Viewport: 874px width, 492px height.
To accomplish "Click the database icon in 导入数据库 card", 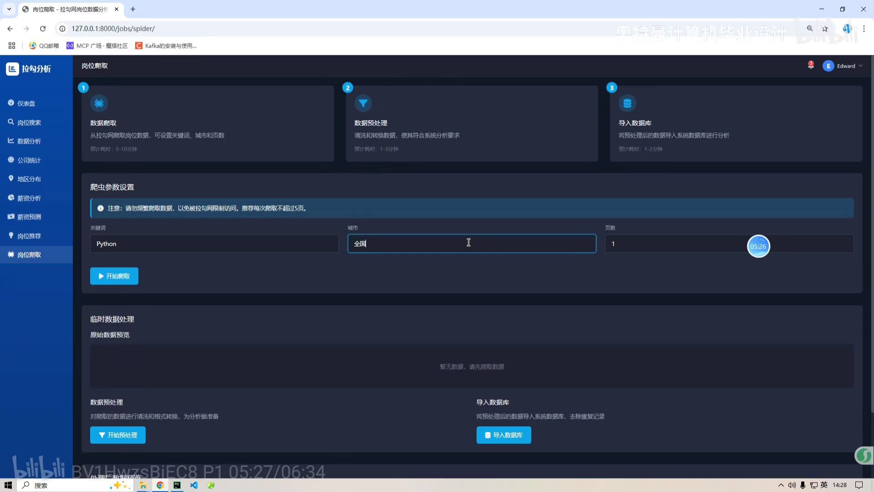I will coord(627,103).
